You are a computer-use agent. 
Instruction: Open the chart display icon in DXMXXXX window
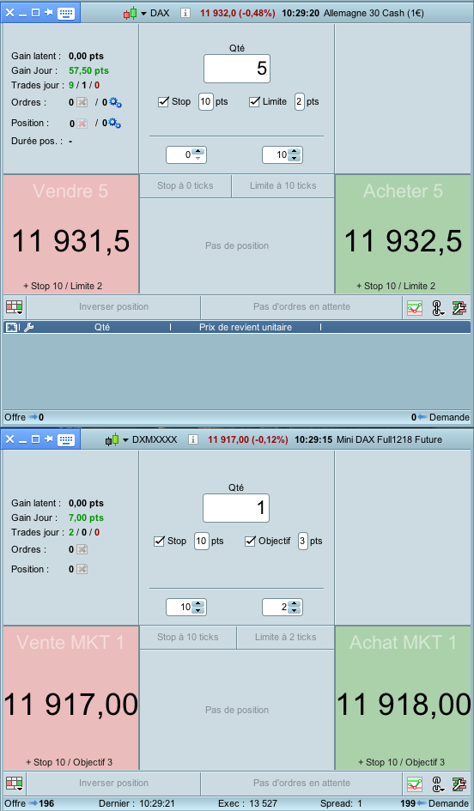[x=415, y=784]
